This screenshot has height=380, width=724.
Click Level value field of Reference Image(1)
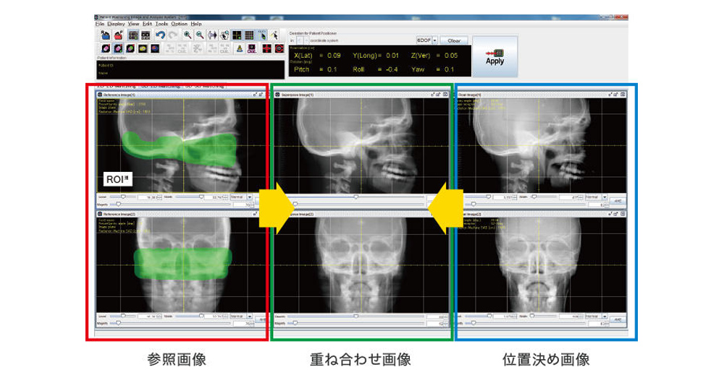(150, 197)
